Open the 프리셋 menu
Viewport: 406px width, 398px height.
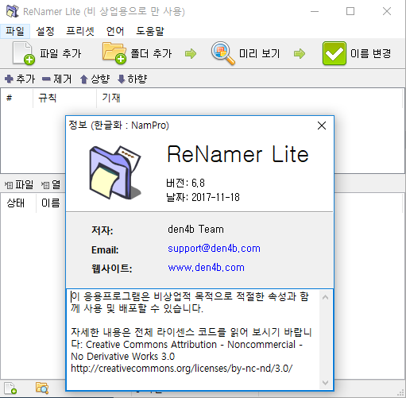[80, 31]
